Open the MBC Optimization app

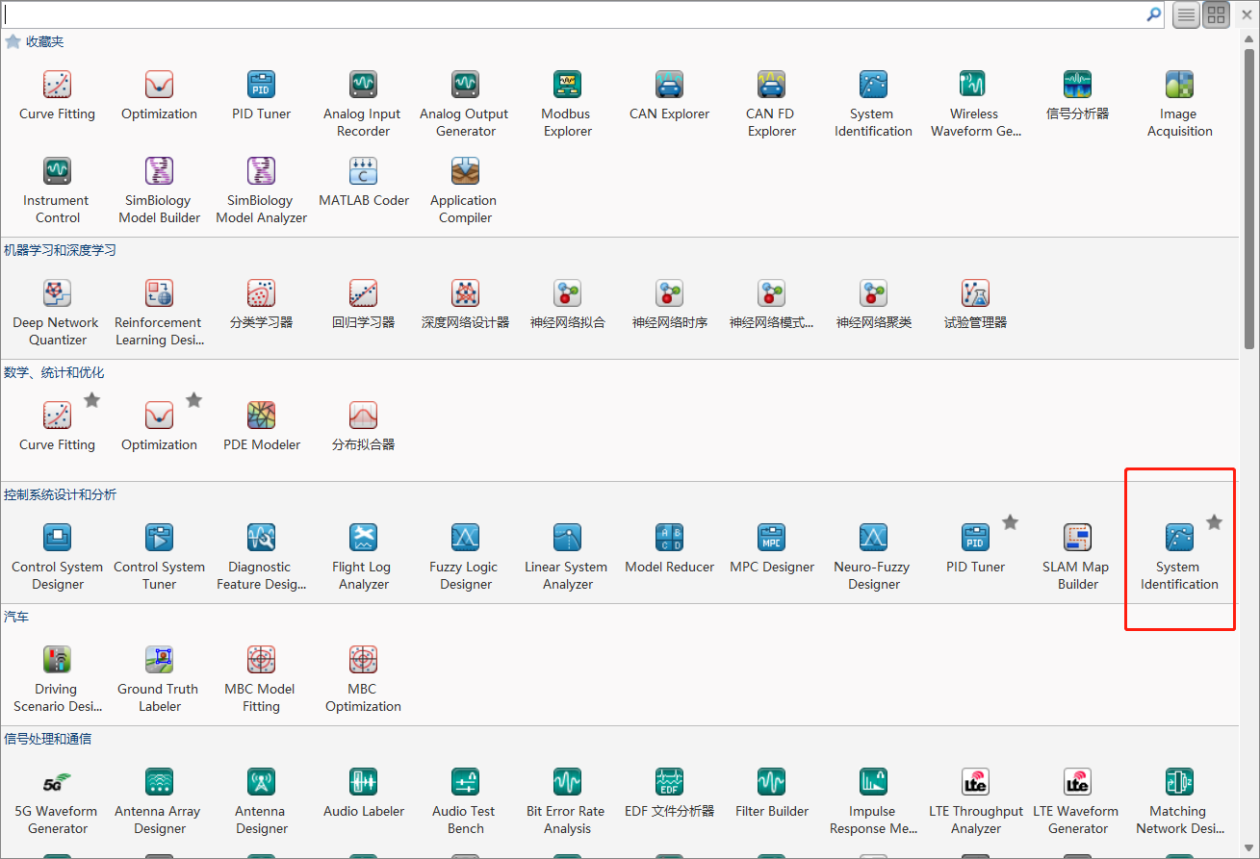[x=363, y=680]
